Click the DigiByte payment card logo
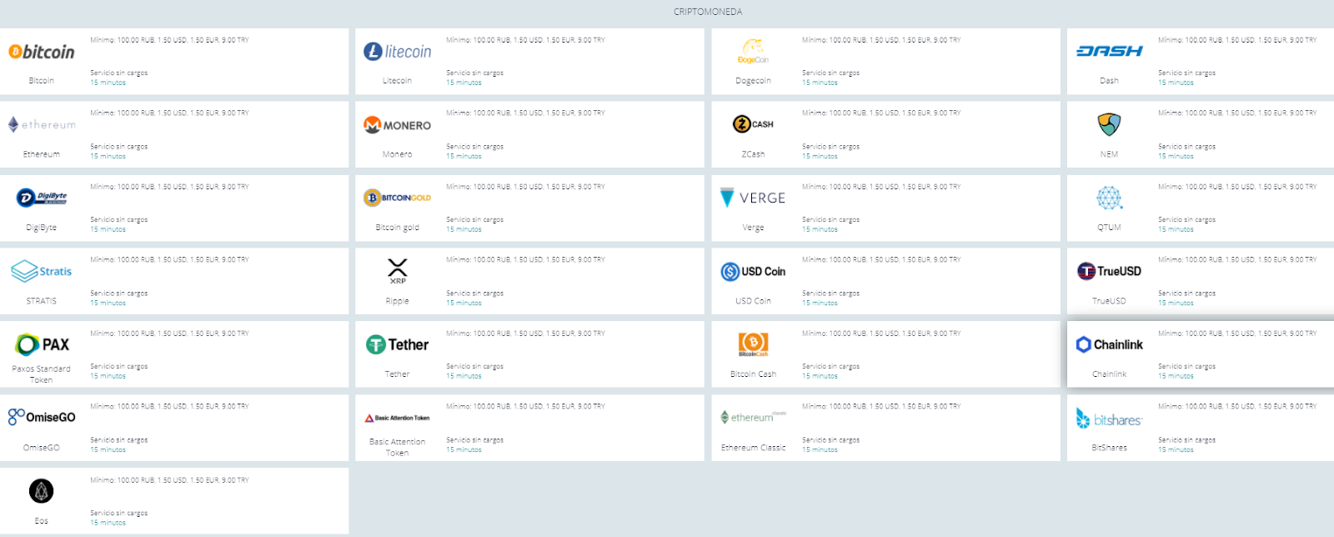 (x=42, y=198)
